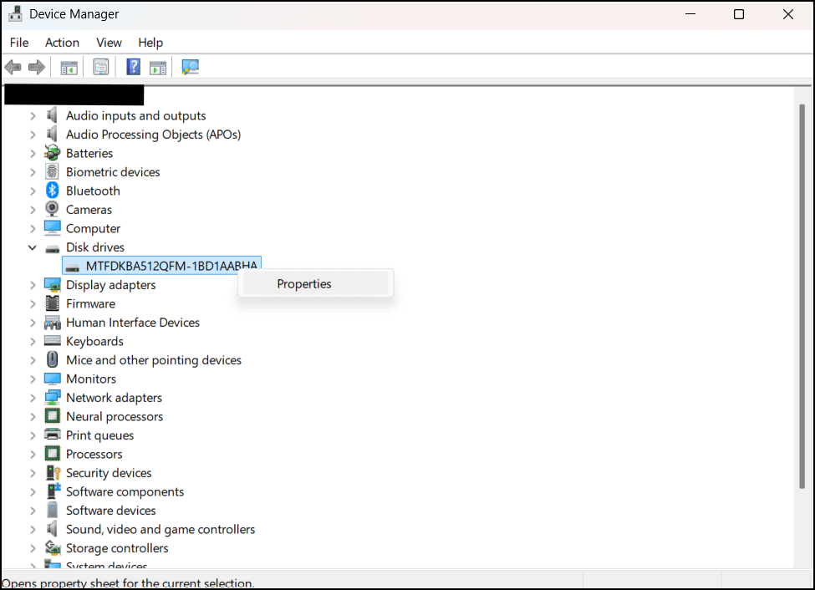Screen dimensions: 815x590
Task: Click the Help icon in the toolbar
Action: (133, 67)
